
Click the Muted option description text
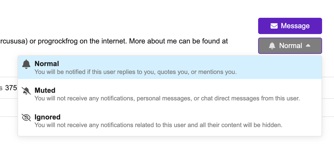coord(167,98)
